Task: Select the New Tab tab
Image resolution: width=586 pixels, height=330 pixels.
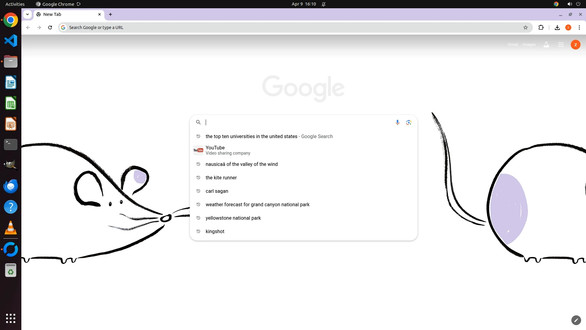Action: pos(67,14)
